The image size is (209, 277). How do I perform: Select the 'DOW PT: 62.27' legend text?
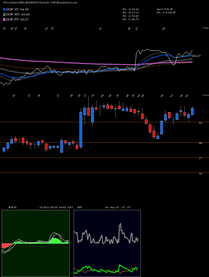(x=17, y=19)
